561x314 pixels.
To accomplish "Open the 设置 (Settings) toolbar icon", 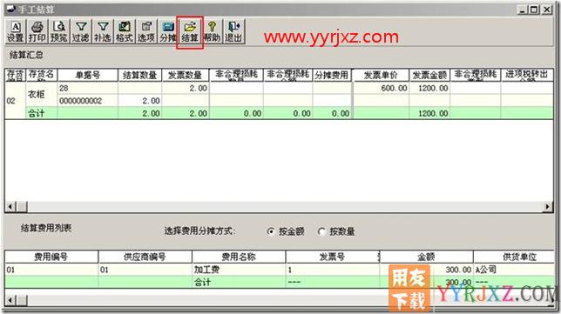I will click(x=16, y=31).
